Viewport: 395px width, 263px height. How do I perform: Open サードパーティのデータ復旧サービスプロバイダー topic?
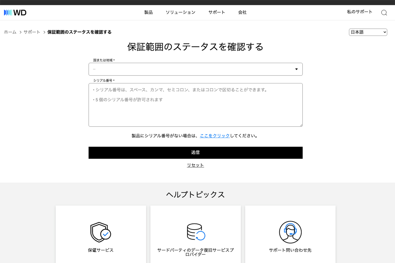click(x=195, y=252)
